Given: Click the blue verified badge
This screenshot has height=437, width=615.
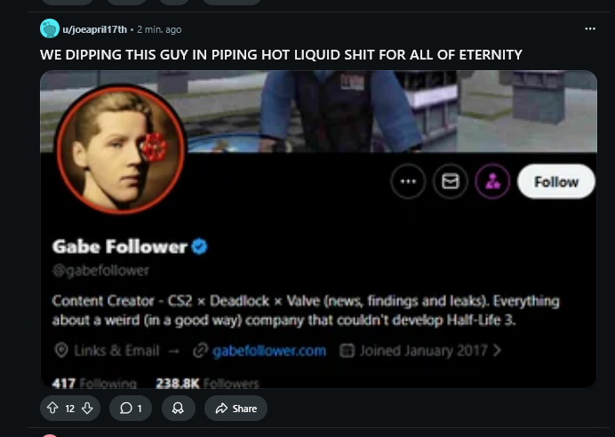Looking at the screenshot, I should pos(200,246).
